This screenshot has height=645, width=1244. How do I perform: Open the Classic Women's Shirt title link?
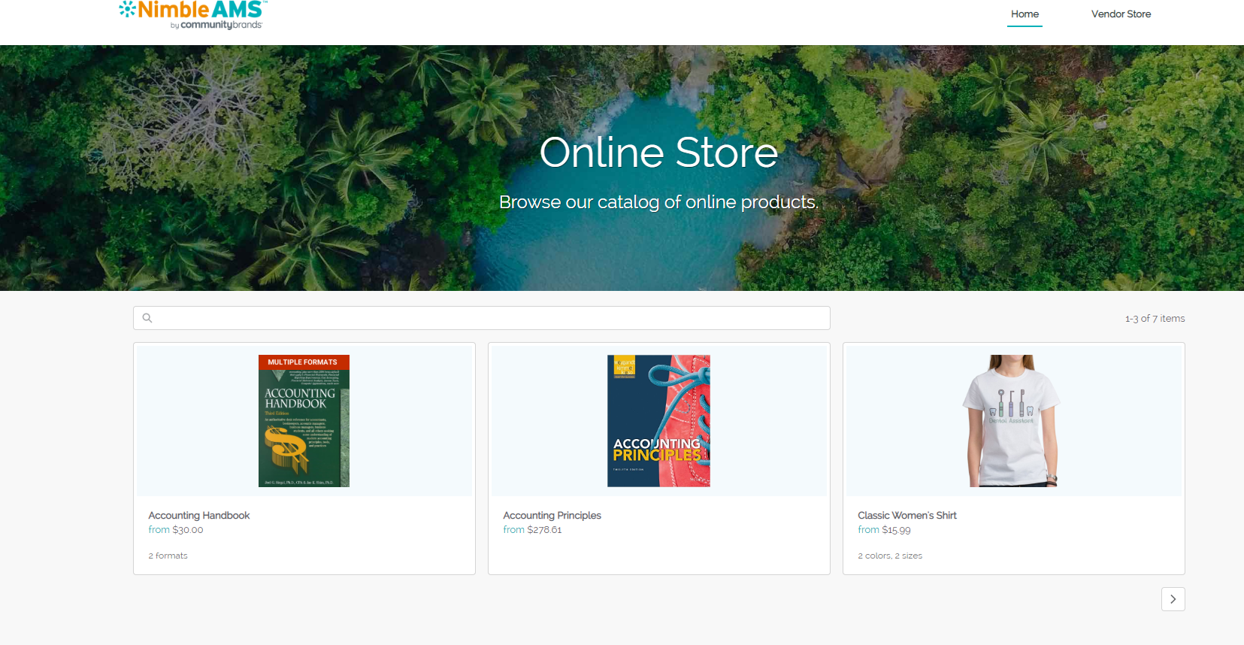pyautogui.click(x=907, y=516)
